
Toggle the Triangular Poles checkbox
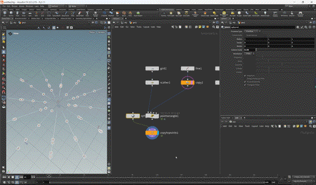tap(245, 85)
